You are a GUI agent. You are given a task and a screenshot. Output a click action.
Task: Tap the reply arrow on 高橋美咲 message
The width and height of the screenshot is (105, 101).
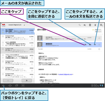pyautogui.click(x=85, y=45)
